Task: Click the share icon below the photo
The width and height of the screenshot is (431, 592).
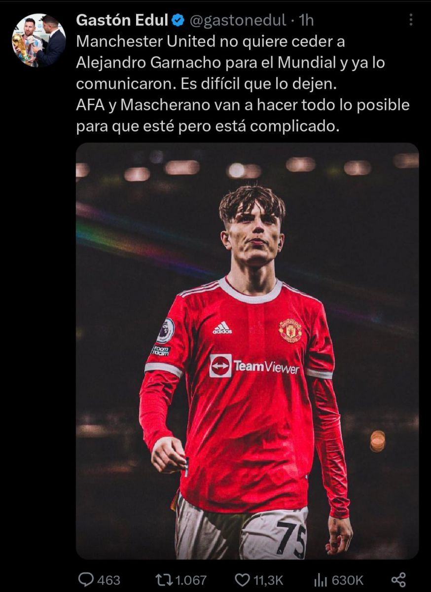Action: pos(398,579)
